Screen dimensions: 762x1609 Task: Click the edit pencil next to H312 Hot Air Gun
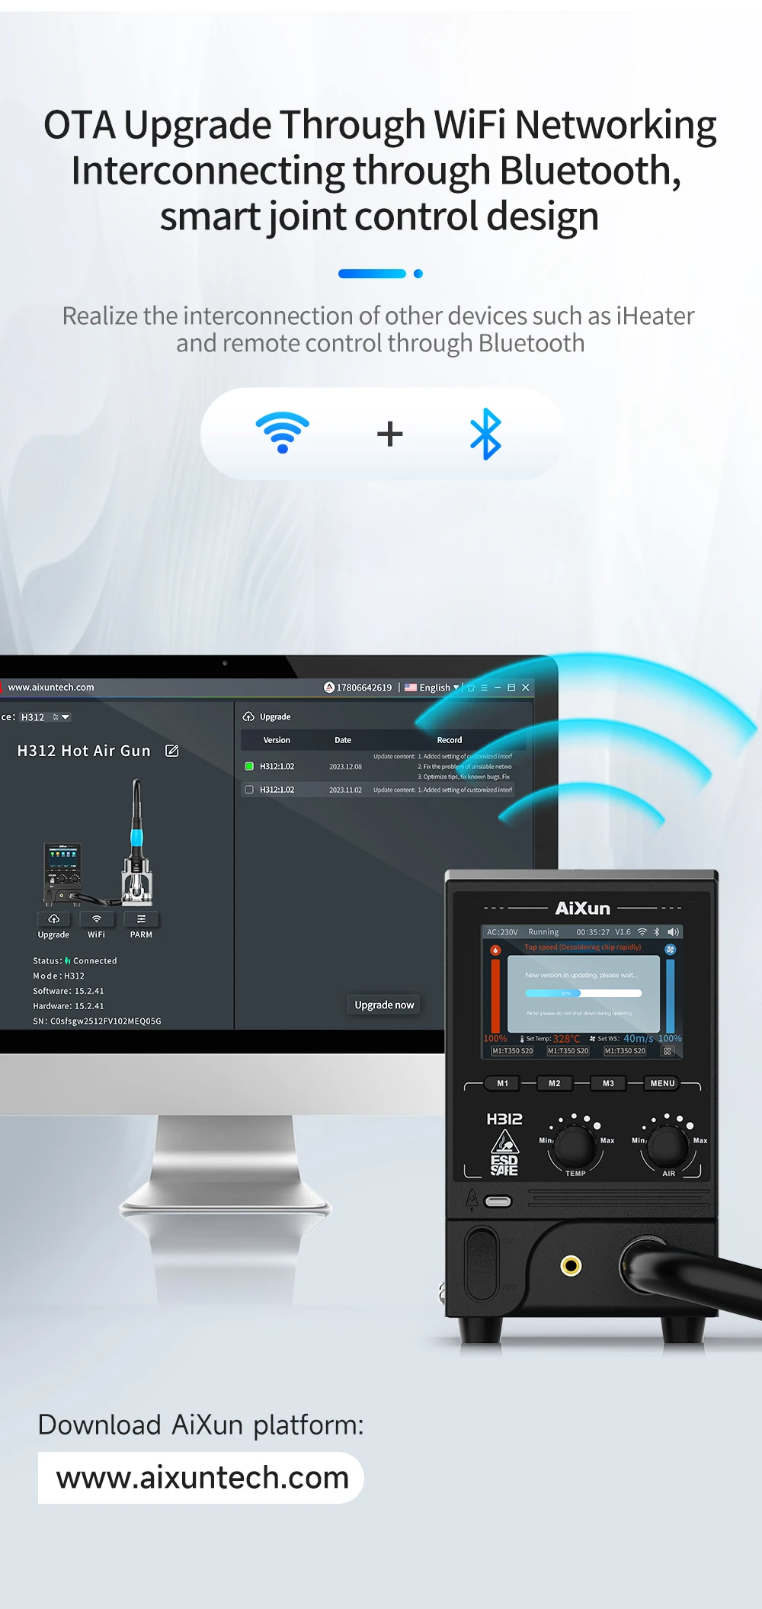tap(172, 751)
